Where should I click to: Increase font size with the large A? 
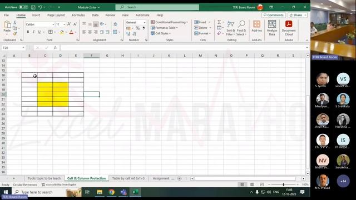pos(69,24)
